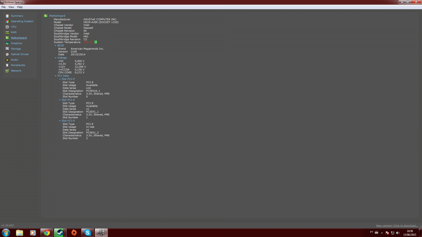Collapse the PCI Data section
The height and width of the screenshot is (237, 422).
pos(55,76)
